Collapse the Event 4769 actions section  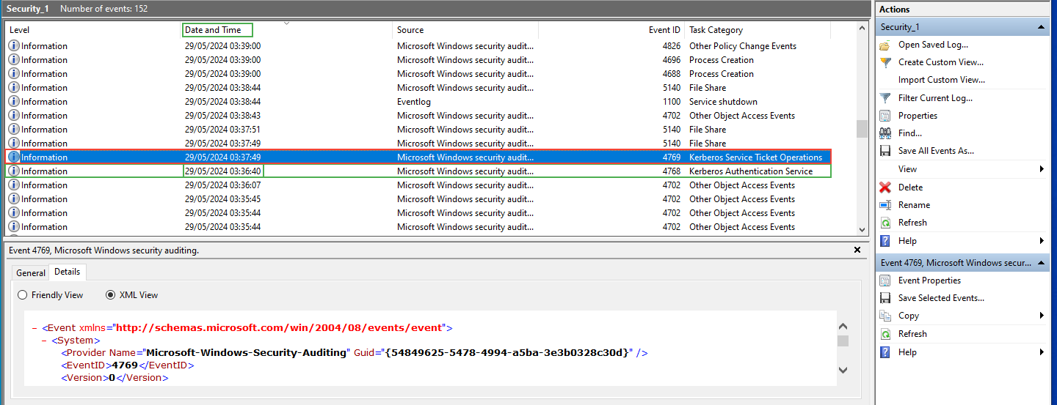tap(1041, 263)
